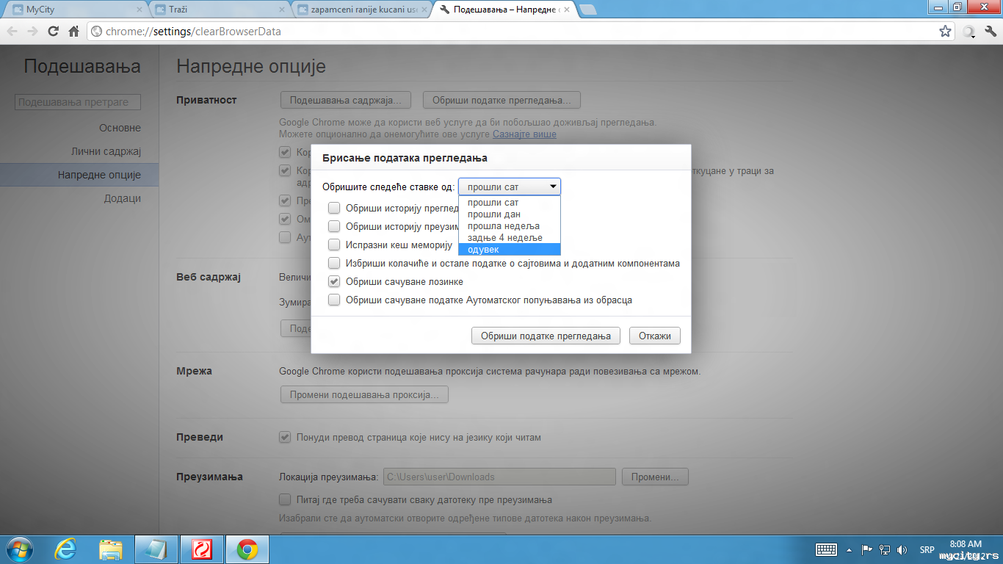This screenshot has height=564, width=1003.
Task: Check Обриши историју преузимања checkbox
Action: coord(334,226)
